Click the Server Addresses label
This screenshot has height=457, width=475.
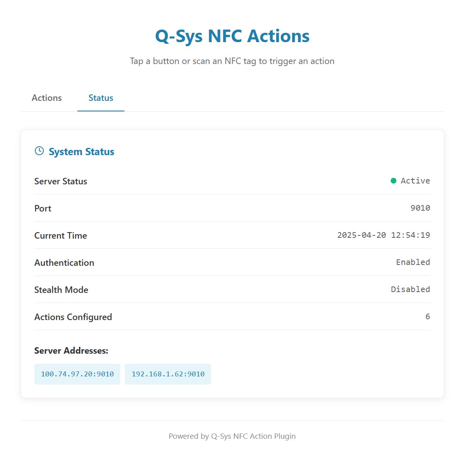71,351
